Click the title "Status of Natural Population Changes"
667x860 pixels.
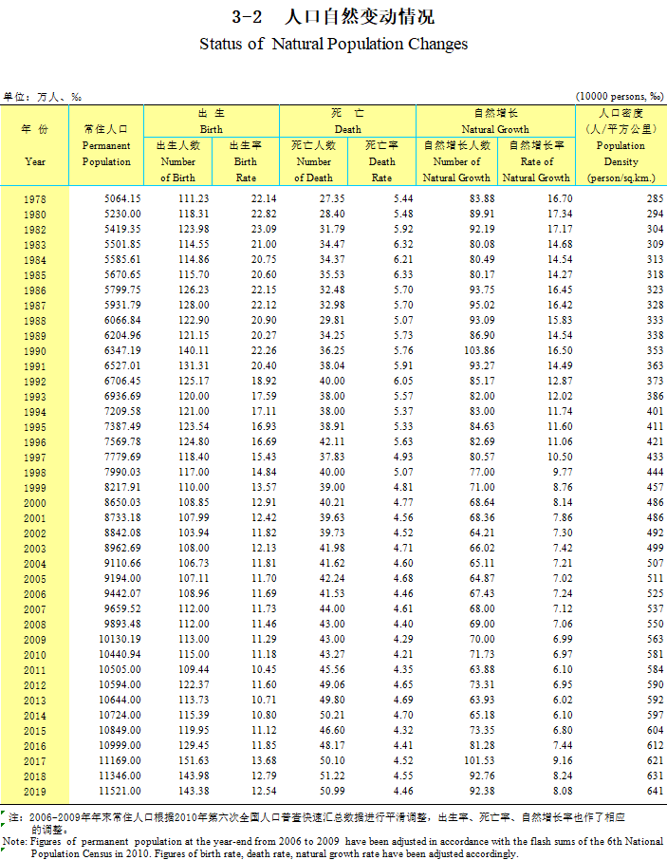tap(333, 45)
